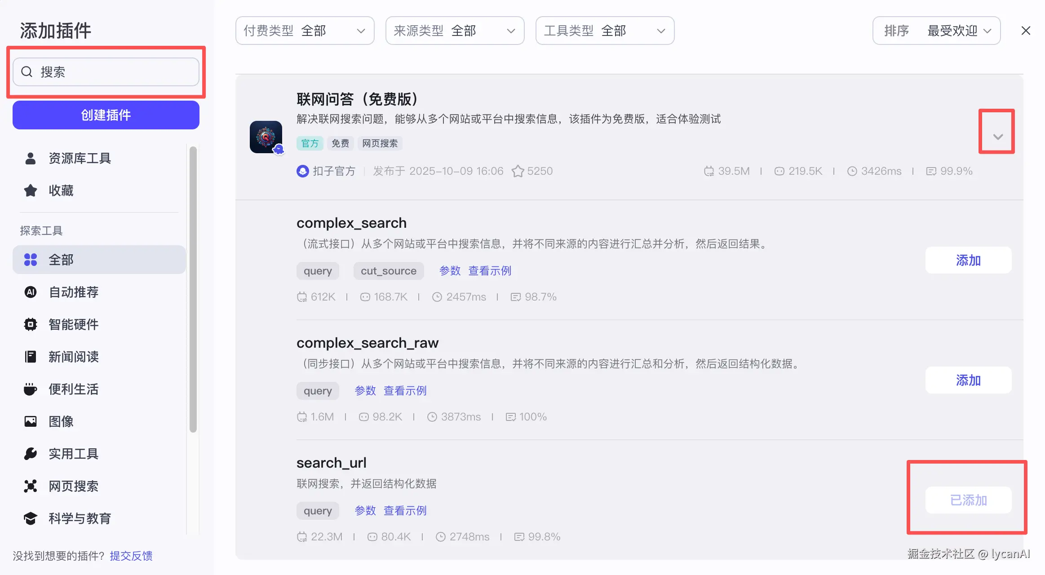Open the 网页搜索 category
1045x575 pixels.
(73, 486)
